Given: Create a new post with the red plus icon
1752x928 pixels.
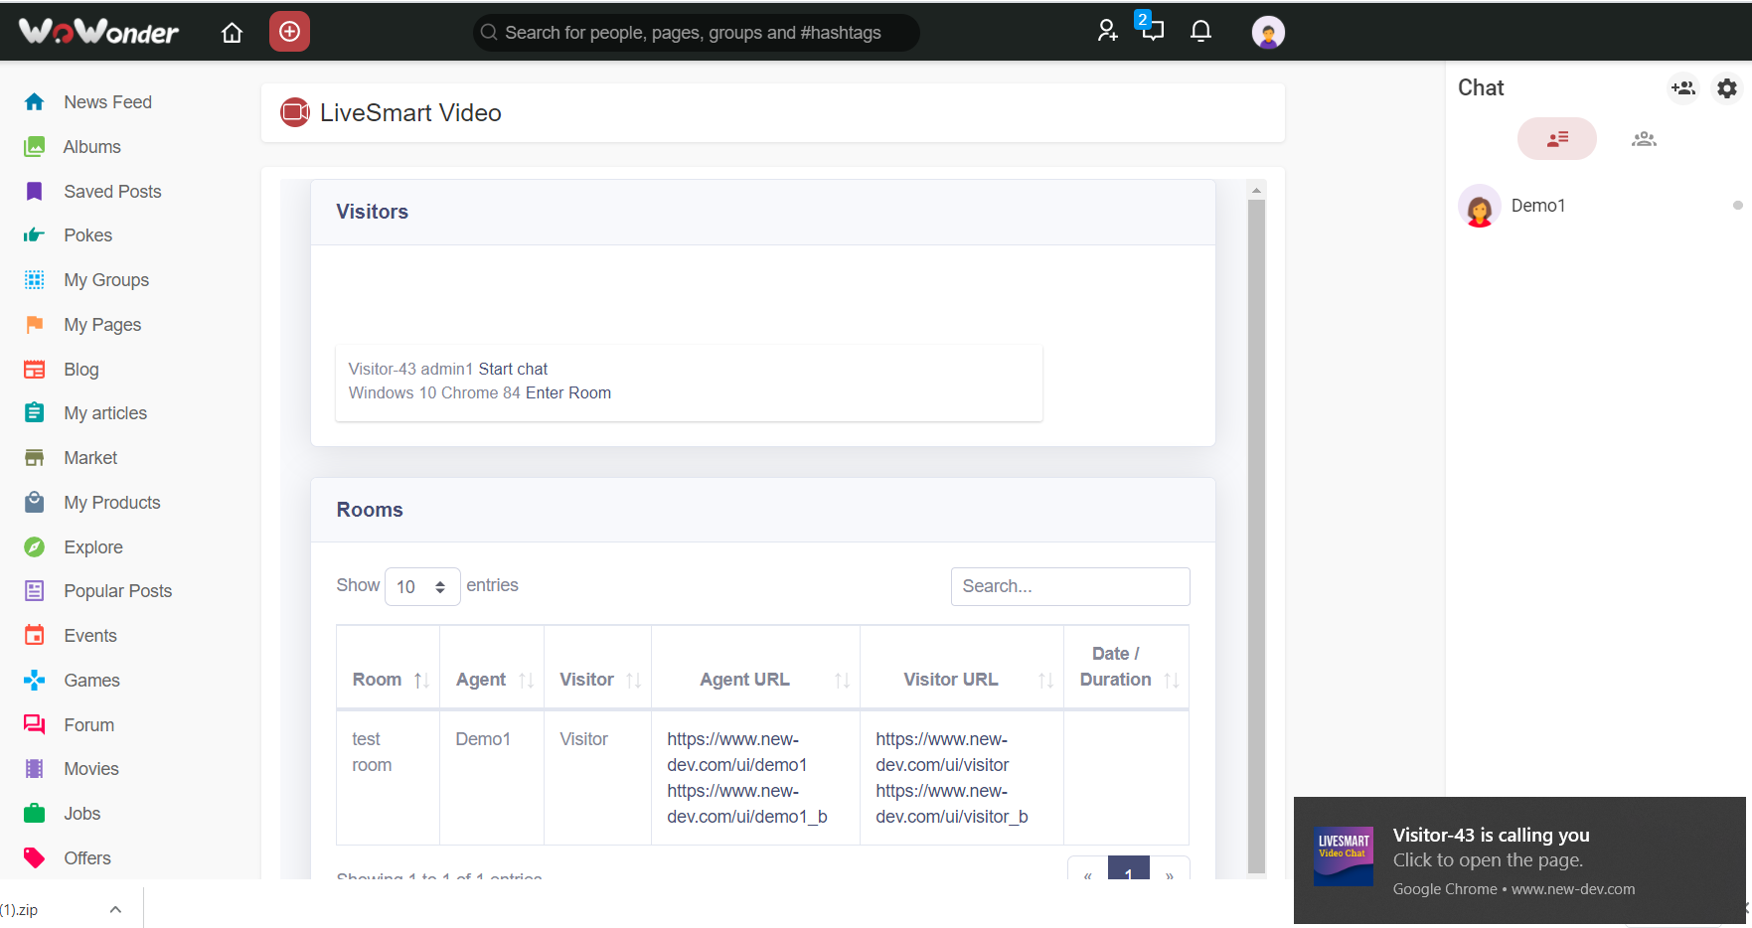Looking at the screenshot, I should coord(288,31).
